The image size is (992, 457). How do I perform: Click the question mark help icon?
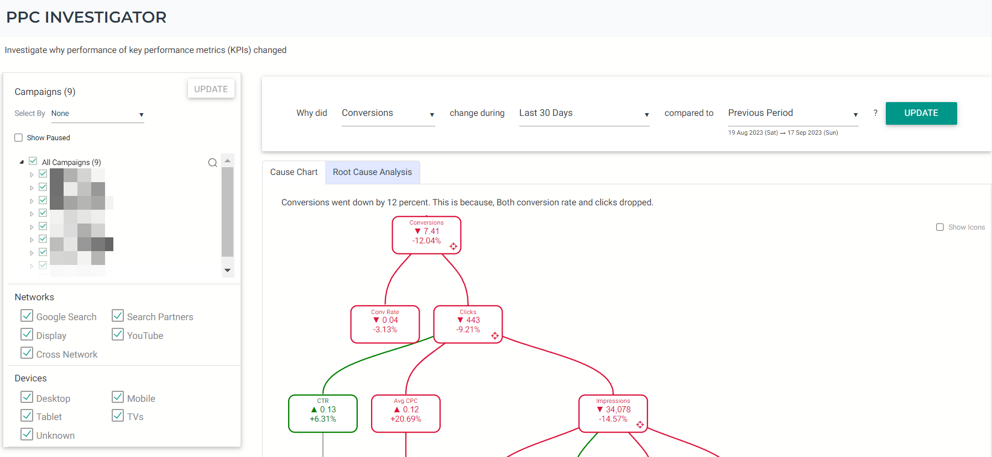click(x=875, y=113)
